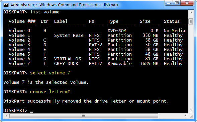Click the vertical scrollbar thumb
The width and height of the screenshot is (197, 122).
click(191, 21)
